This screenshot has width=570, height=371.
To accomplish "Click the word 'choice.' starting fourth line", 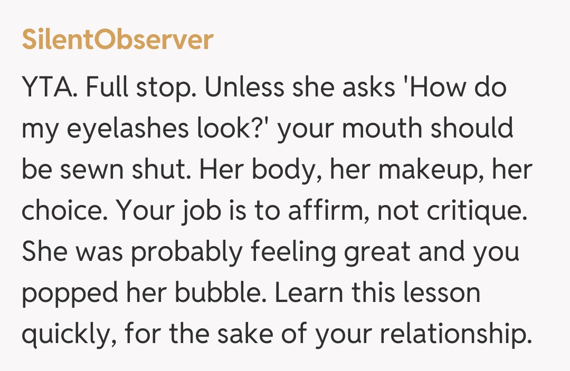I will [x=64, y=211].
